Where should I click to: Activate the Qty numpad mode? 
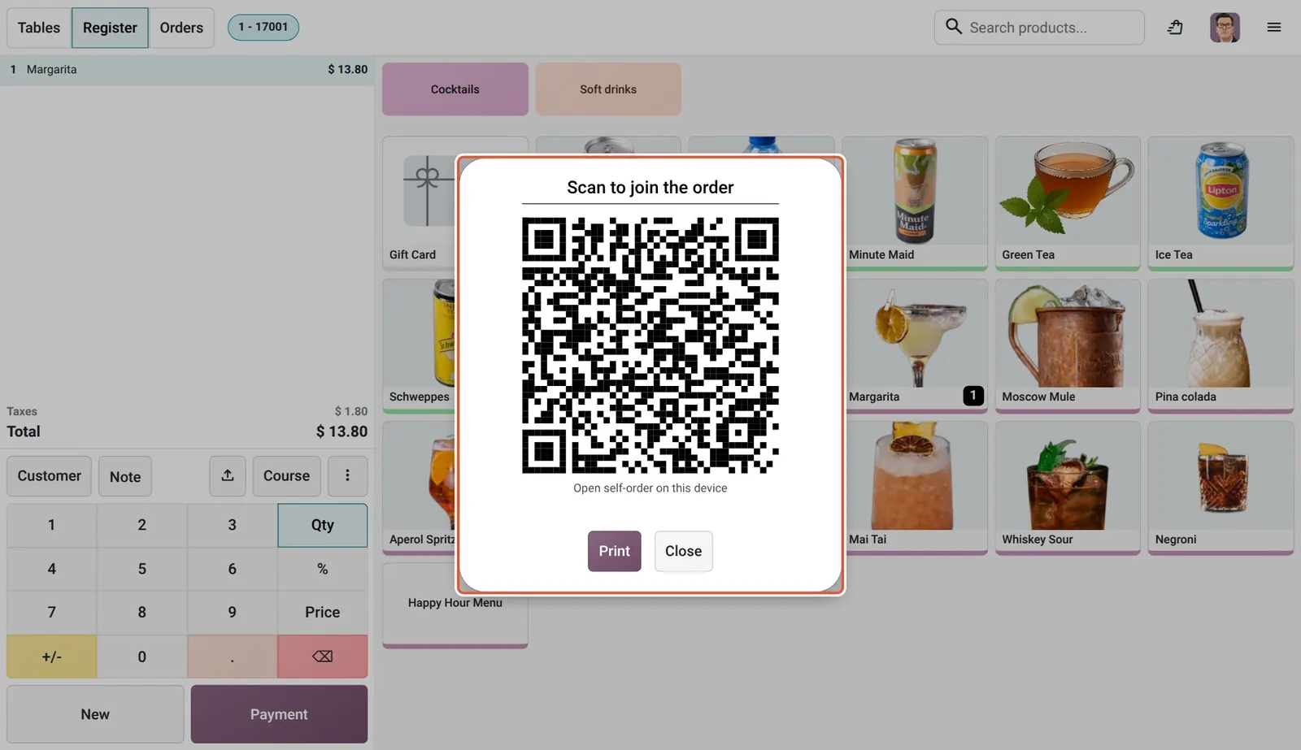(323, 525)
